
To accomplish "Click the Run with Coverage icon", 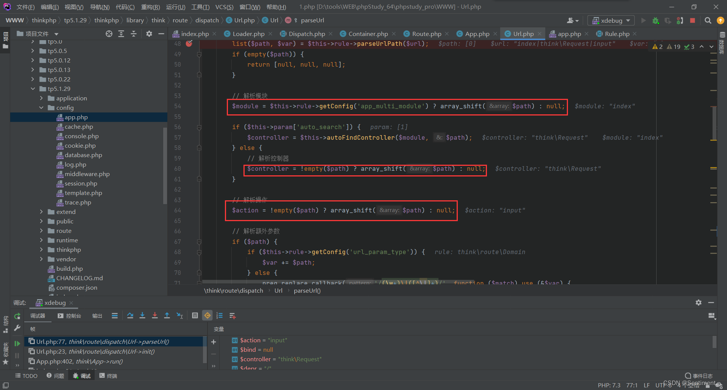I will 668,20.
